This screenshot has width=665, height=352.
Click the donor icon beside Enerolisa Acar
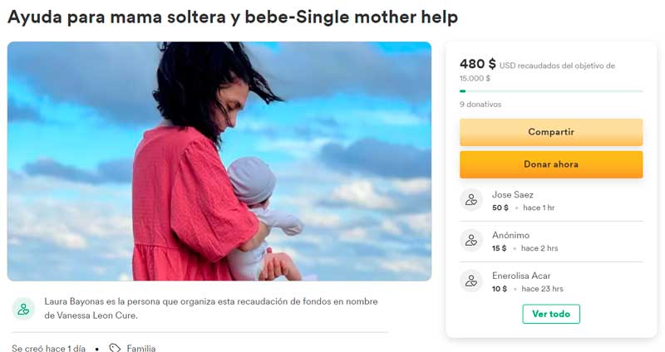coord(471,281)
